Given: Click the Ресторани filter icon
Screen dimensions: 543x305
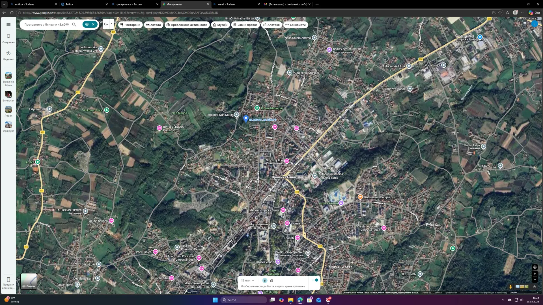Looking at the screenshot, I should tap(122, 25).
